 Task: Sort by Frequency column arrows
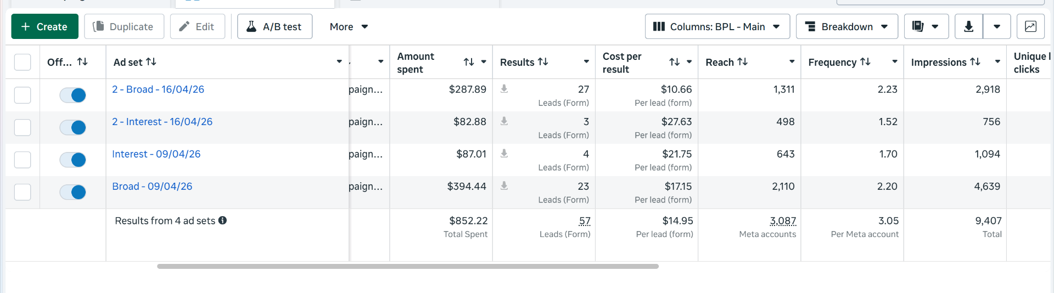pos(865,62)
